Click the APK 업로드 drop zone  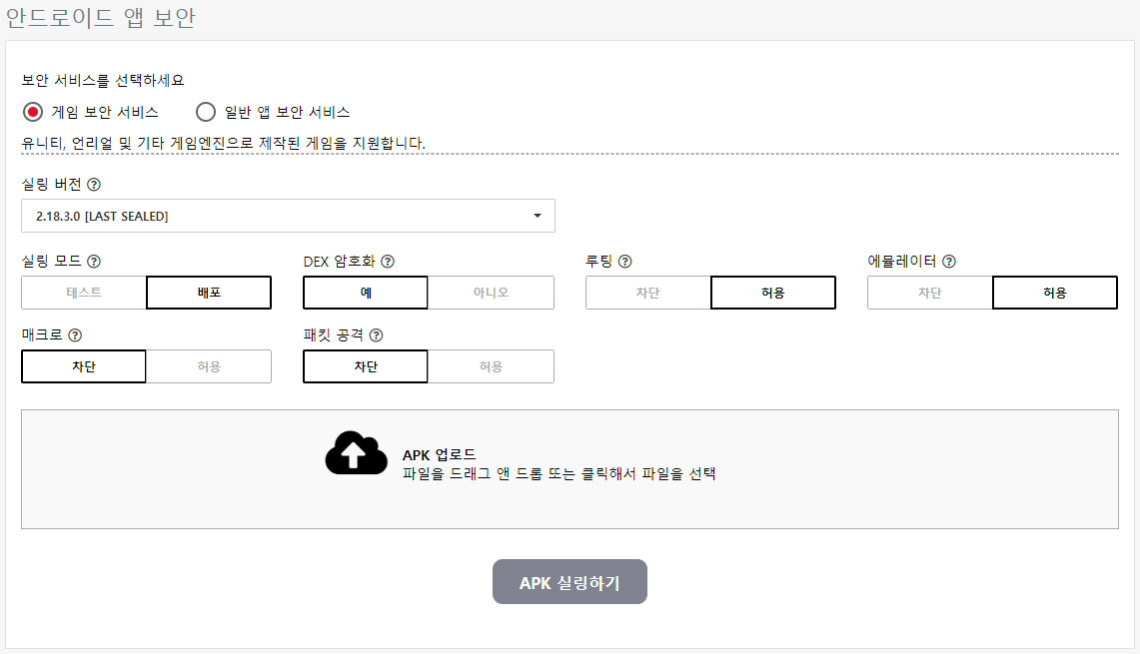coord(570,469)
